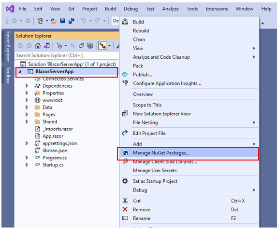Viewport: 277px width, 228px height.
Task: Open the Toolbox side tab
Action: (x=8, y=75)
